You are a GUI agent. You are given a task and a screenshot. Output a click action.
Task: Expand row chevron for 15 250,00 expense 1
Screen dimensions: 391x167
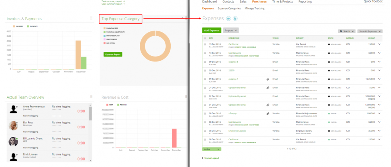click(380, 79)
